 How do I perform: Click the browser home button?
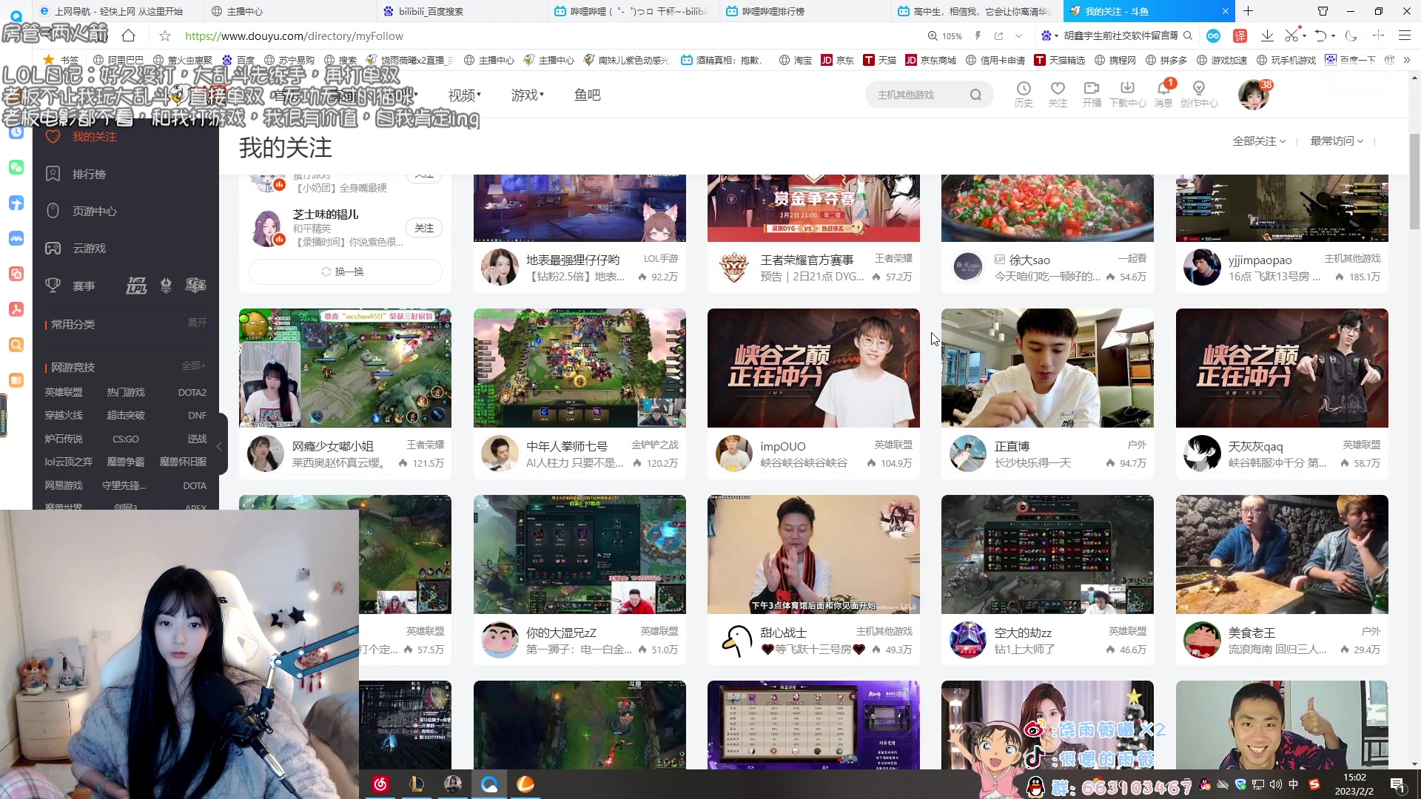128,36
